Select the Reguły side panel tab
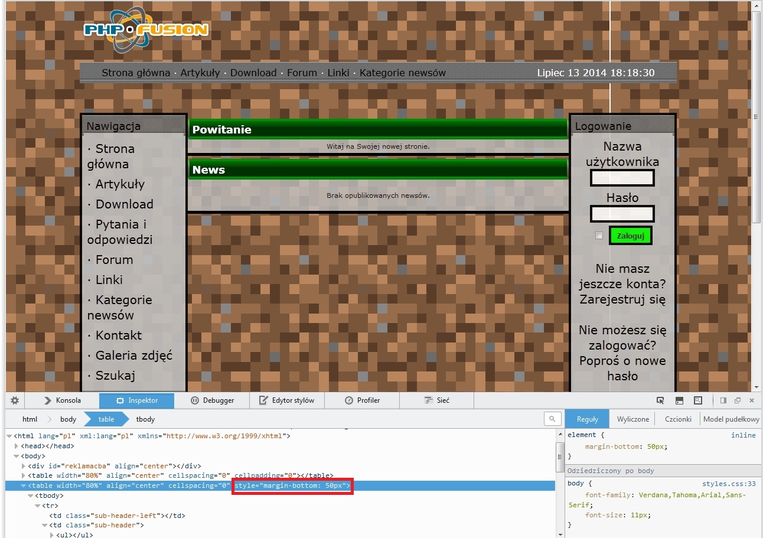The width and height of the screenshot is (763, 538). point(588,419)
